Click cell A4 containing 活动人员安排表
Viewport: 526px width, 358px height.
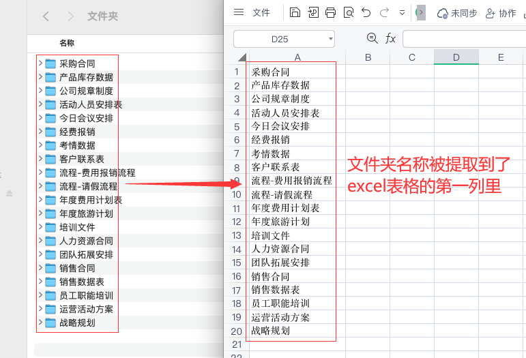(297, 113)
